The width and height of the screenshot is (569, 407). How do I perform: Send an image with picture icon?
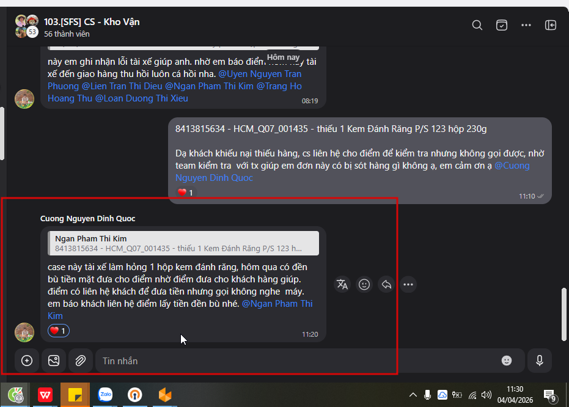(54, 361)
